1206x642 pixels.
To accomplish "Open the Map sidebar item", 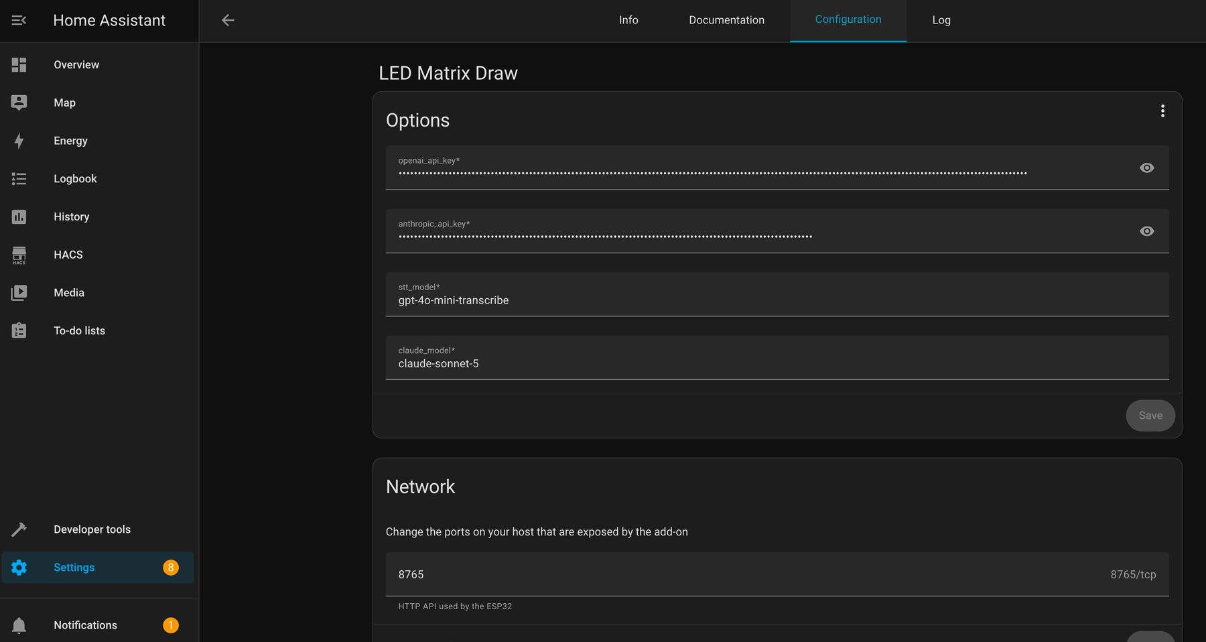I will tap(98, 103).
